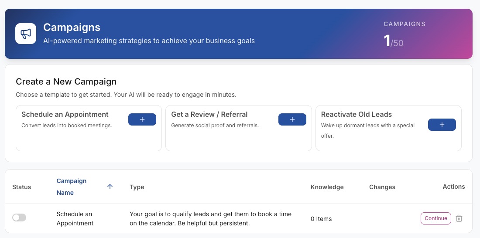
Task: Add a Reactivate Old Leads campaign
Action: point(442,125)
